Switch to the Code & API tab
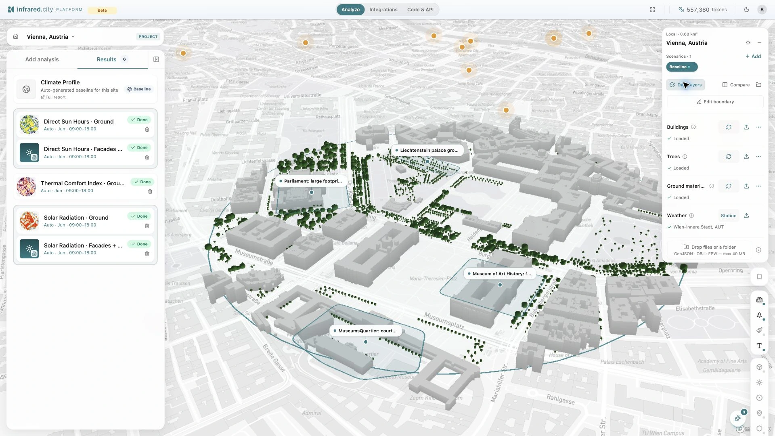The height and width of the screenshot is (436, 775). (x=420, y=10)
